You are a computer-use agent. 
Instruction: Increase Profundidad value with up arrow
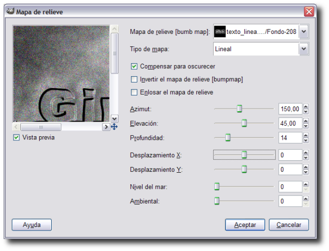(305, 135)
